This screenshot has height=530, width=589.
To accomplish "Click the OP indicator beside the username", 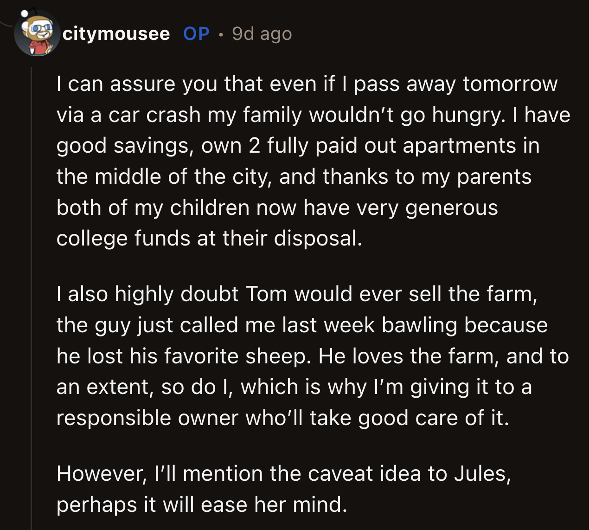I will coord(195,33).
